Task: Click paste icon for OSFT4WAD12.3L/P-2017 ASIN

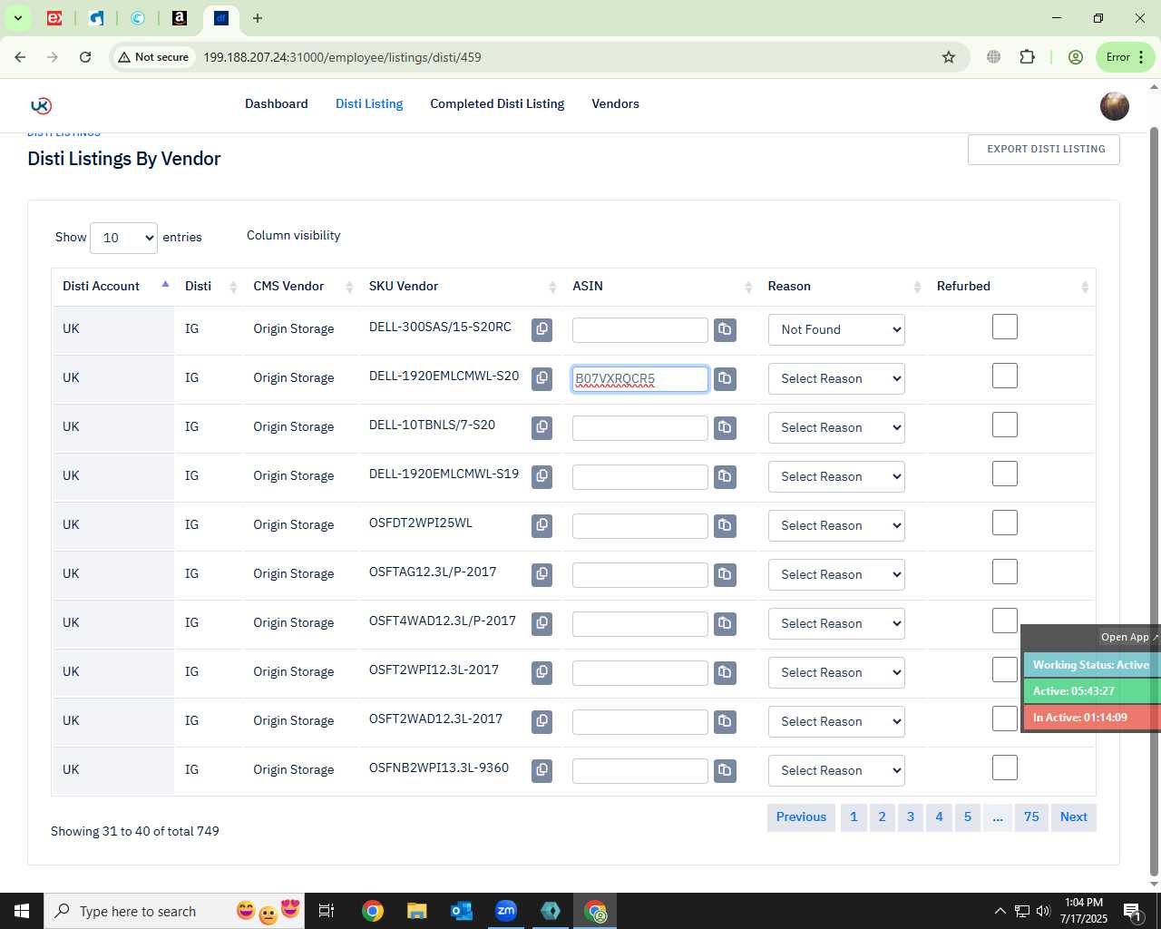Action: 725,623
